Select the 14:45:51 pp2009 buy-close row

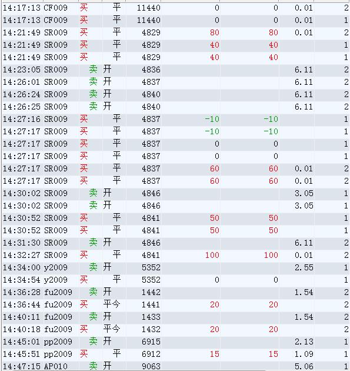(x=176, y=354)
